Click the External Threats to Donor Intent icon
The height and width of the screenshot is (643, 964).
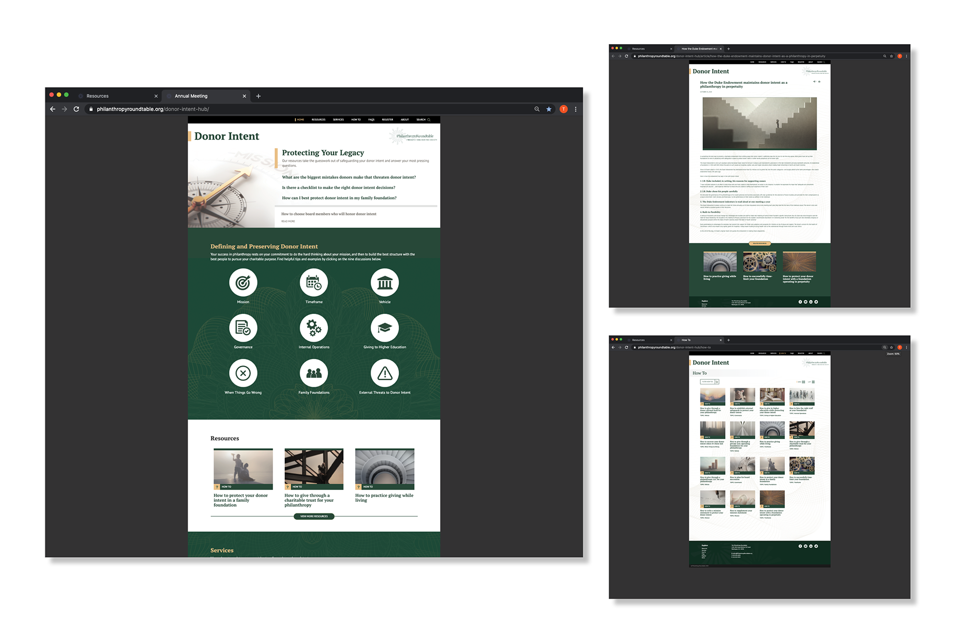point(385,373)
